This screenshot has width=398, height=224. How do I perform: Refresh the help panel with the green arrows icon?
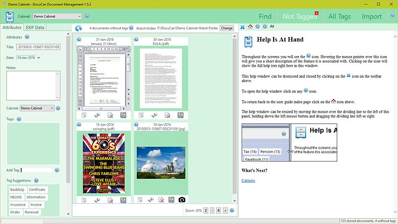272,27
